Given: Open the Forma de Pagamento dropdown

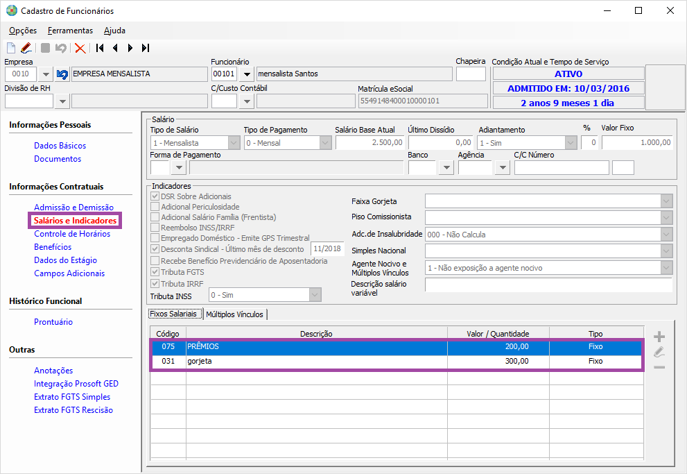Looking at the screenshot, I should [x=179, y=167].
